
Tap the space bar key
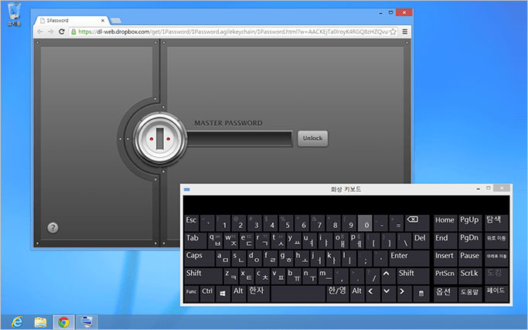pos(298,294)
